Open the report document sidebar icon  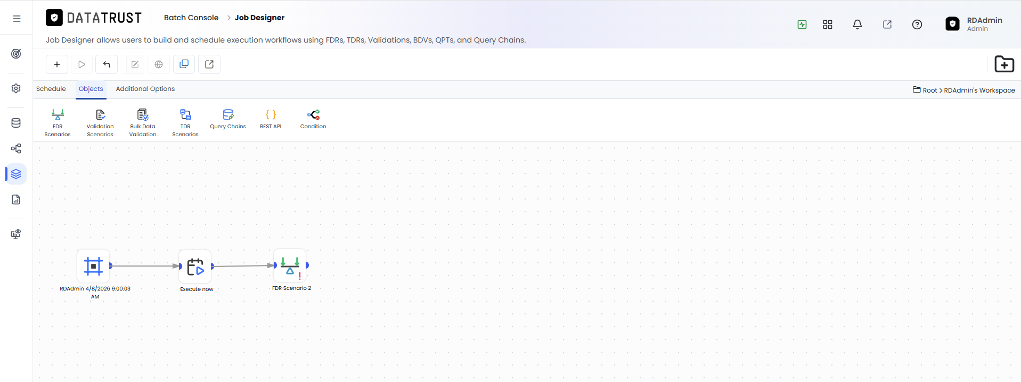16,200
